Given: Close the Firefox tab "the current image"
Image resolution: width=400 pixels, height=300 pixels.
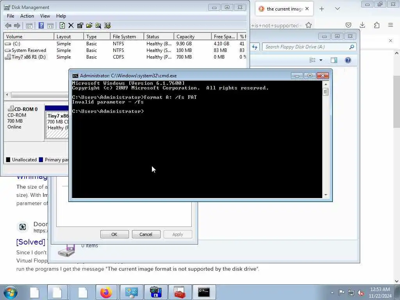Looking at the screenshot, I should point(307,9).
